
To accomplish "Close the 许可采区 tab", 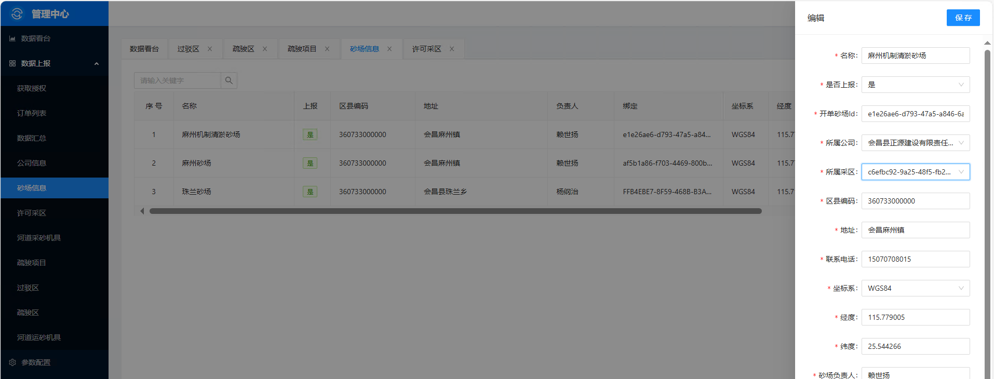I will [452, 49].
